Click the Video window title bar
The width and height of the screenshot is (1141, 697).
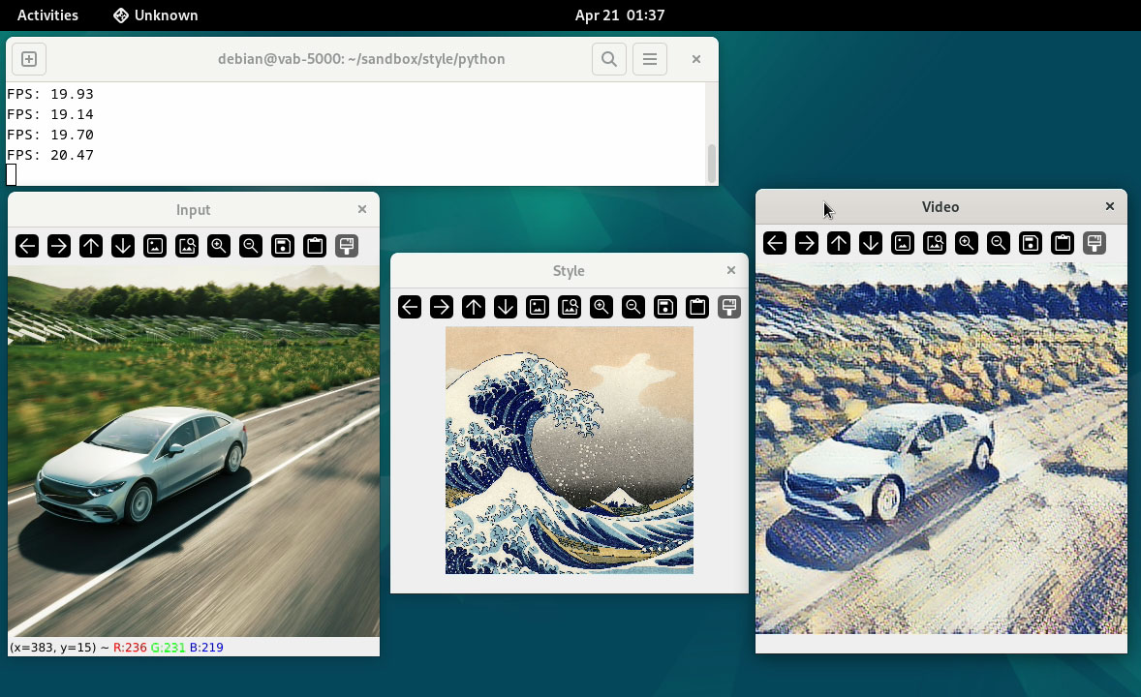(941, 206)
